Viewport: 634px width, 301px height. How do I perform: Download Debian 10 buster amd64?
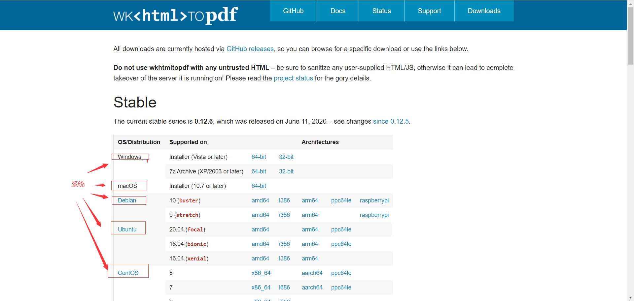click(260, 200)
